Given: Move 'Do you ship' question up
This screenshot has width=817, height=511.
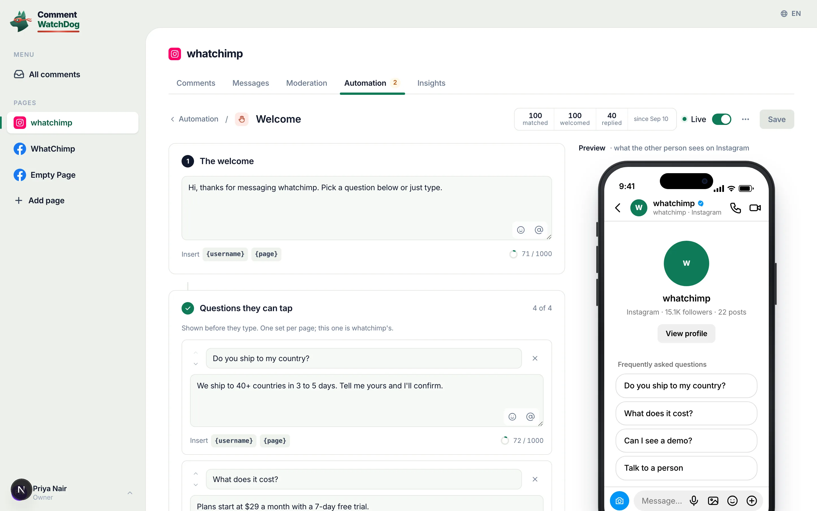Looking at the screenshot, I should click(x=196, y=353).
